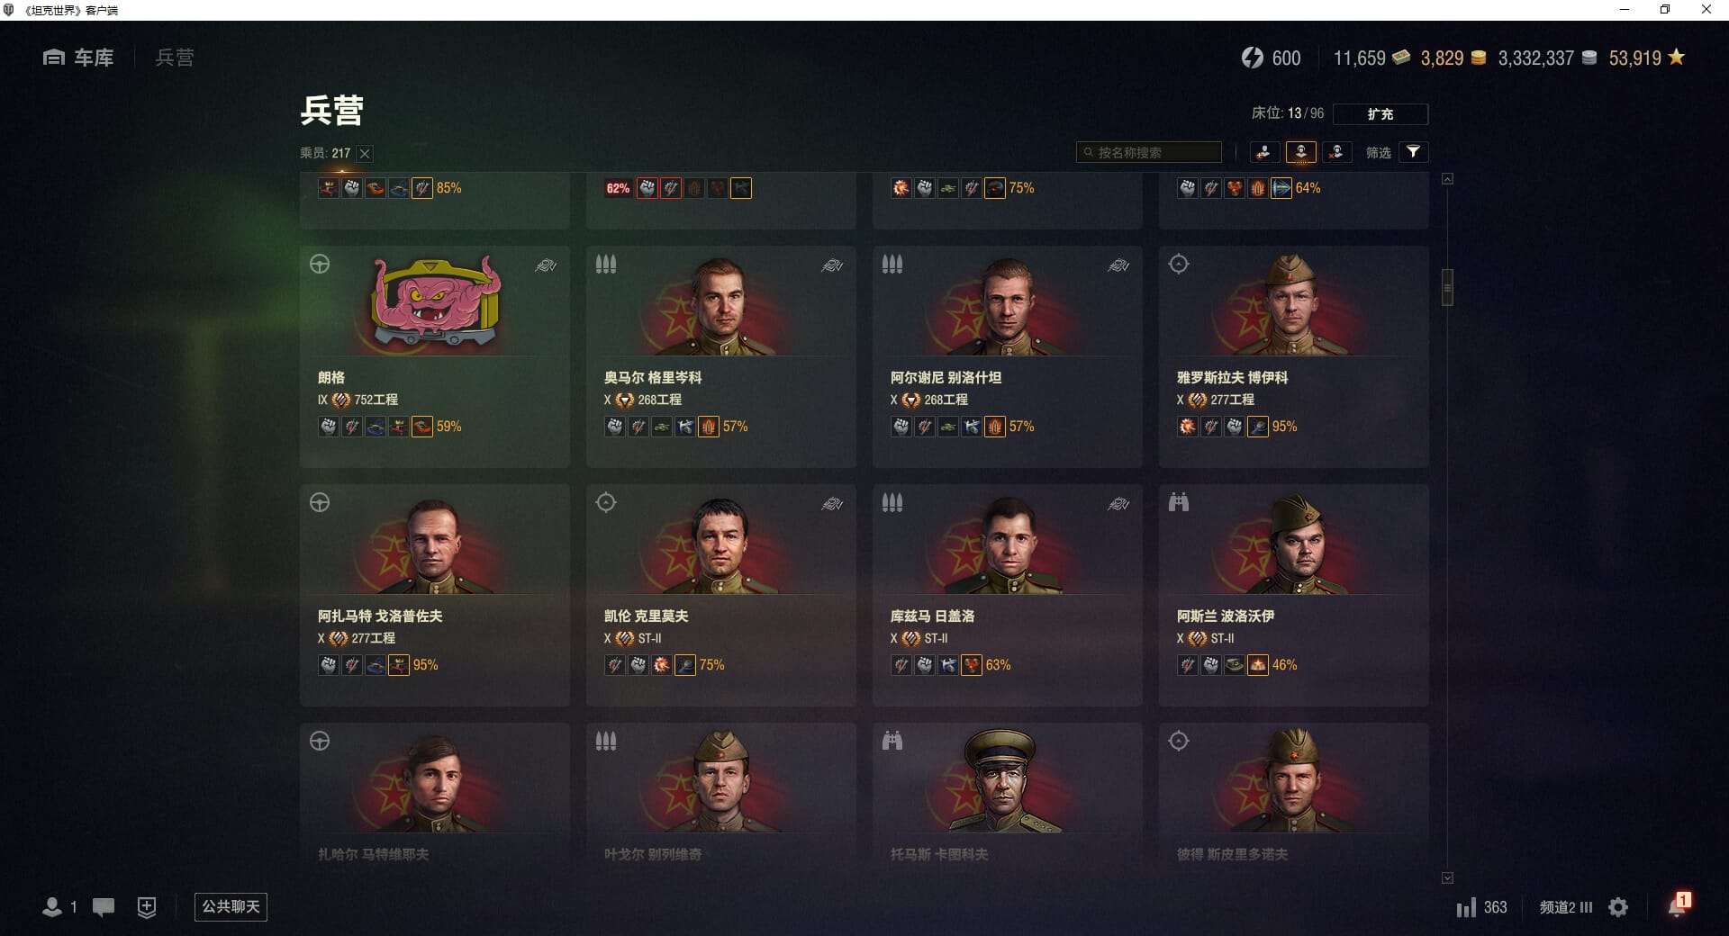The image size is (1729, 936).
Task: Open the chat messages bubble icon
Action: point(104,907)
